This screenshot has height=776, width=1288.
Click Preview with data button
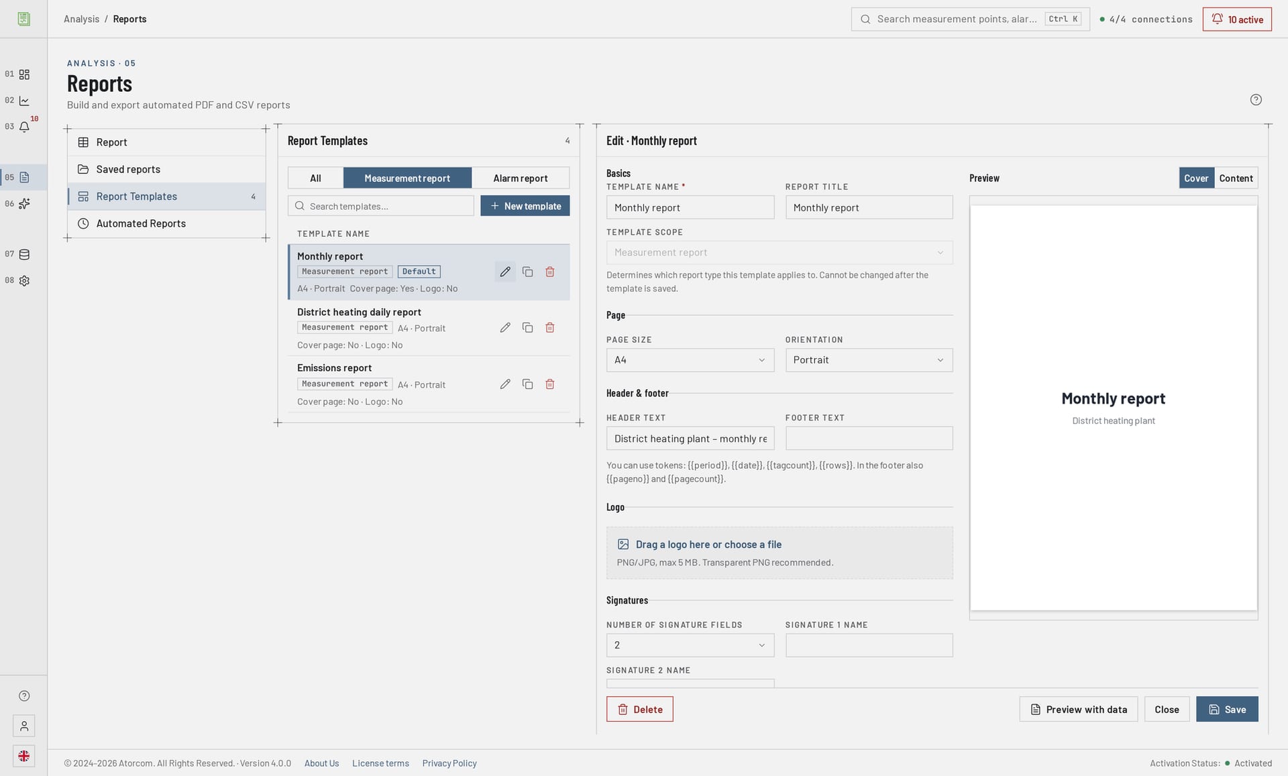coord(1078,709)
